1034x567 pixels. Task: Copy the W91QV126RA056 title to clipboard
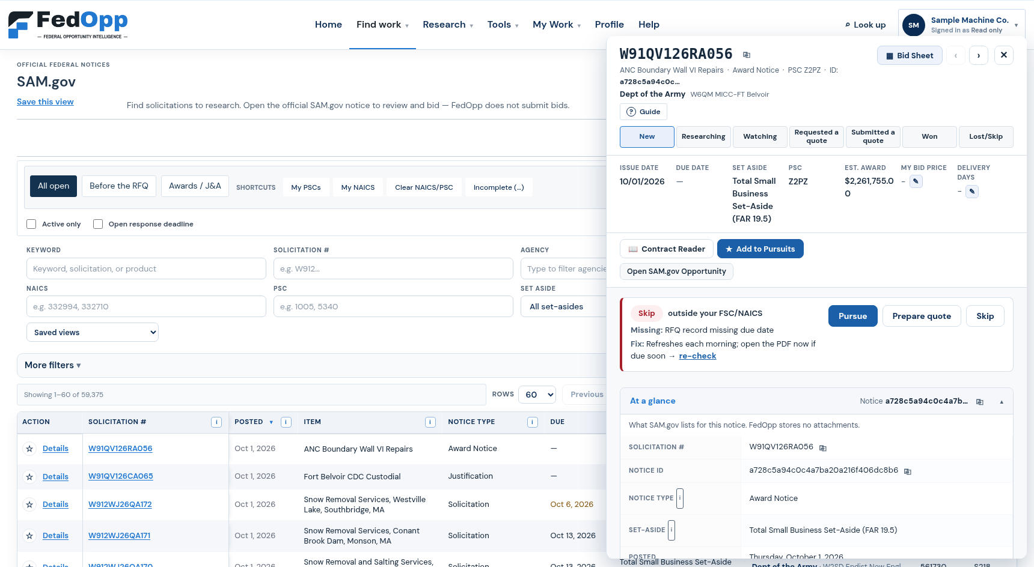point(747,55)
